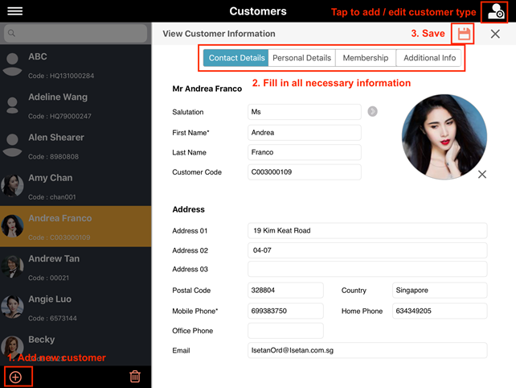The width and height of the screenshot is (516, 388).
Task: Select customer Andrew Tan
Action: (x=76, y=267)
